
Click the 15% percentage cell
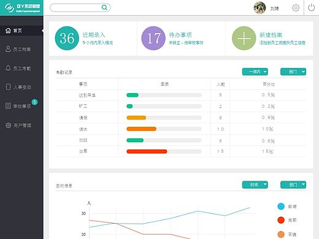267,151
